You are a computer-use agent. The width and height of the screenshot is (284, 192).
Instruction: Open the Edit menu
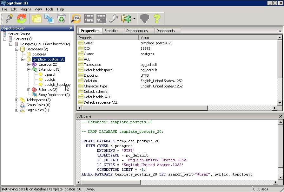coord(14,9)
